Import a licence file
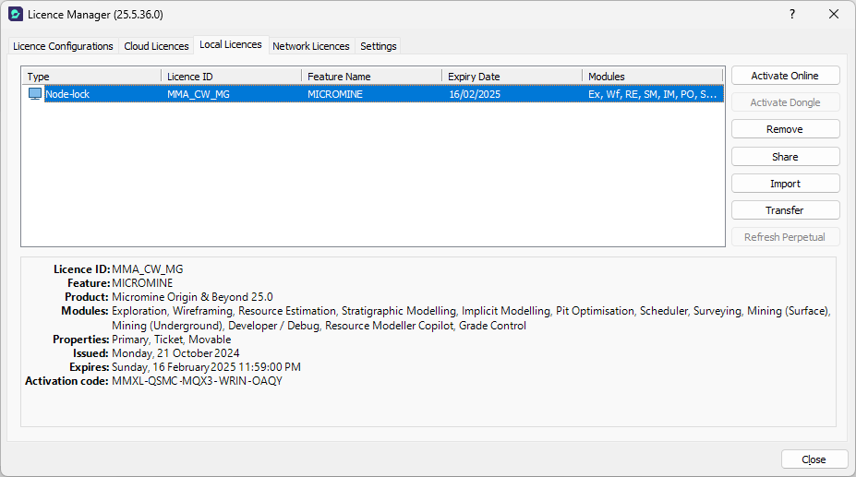 785,184
